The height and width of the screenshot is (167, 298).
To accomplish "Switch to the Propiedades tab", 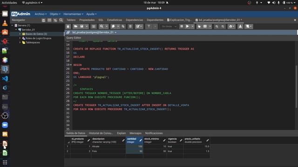I will [87, 20].
